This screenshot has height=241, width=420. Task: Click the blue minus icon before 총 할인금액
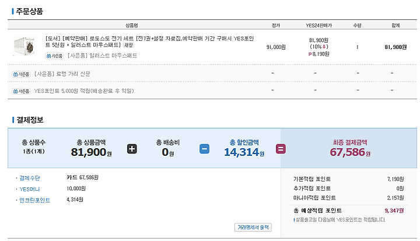click(x=204, y=149)
